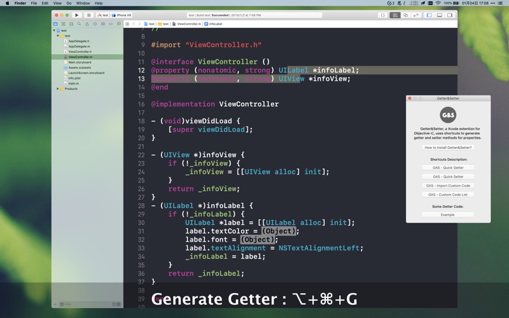
Task: Switch to the Assistant editor
Action: pos(405,15)
